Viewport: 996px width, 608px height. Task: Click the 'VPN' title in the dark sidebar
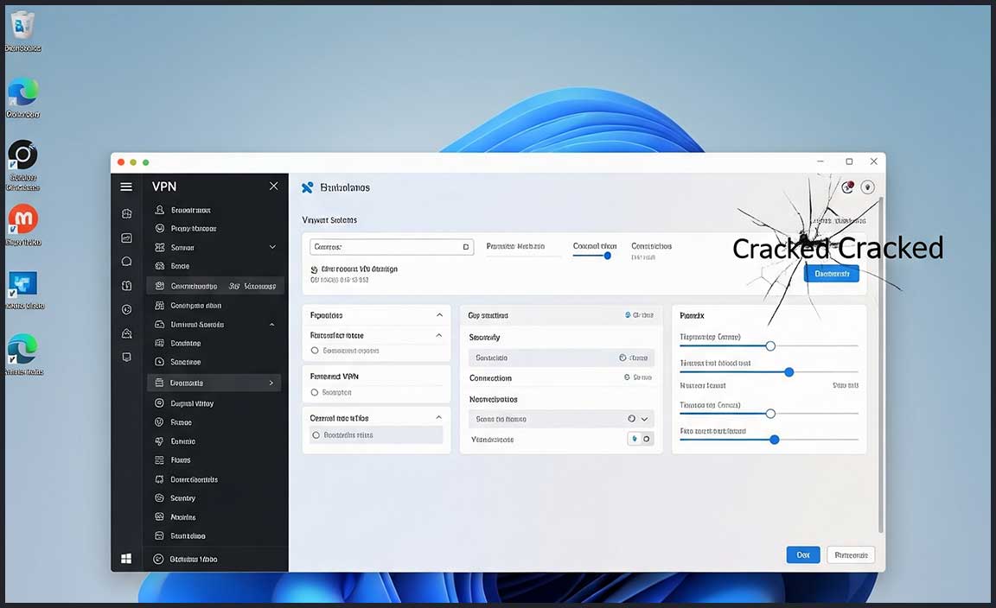164,187
